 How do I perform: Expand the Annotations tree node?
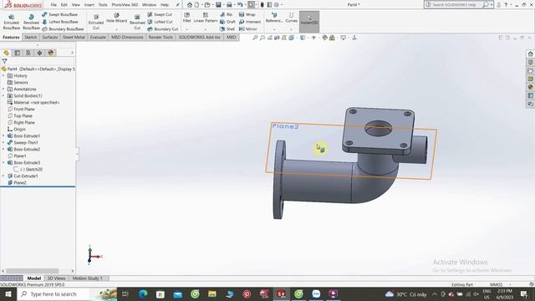pos(3,89)
